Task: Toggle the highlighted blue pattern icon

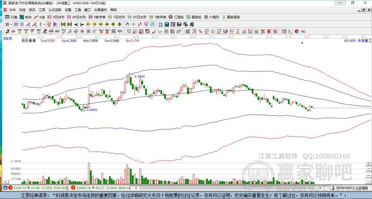Action: (16, 24)
